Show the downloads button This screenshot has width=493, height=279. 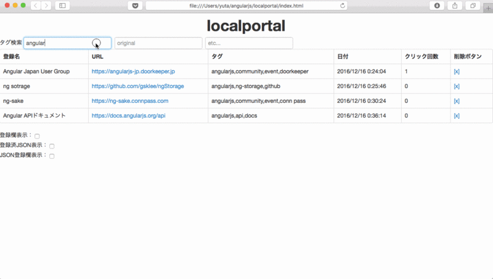(x=437, y=6)
